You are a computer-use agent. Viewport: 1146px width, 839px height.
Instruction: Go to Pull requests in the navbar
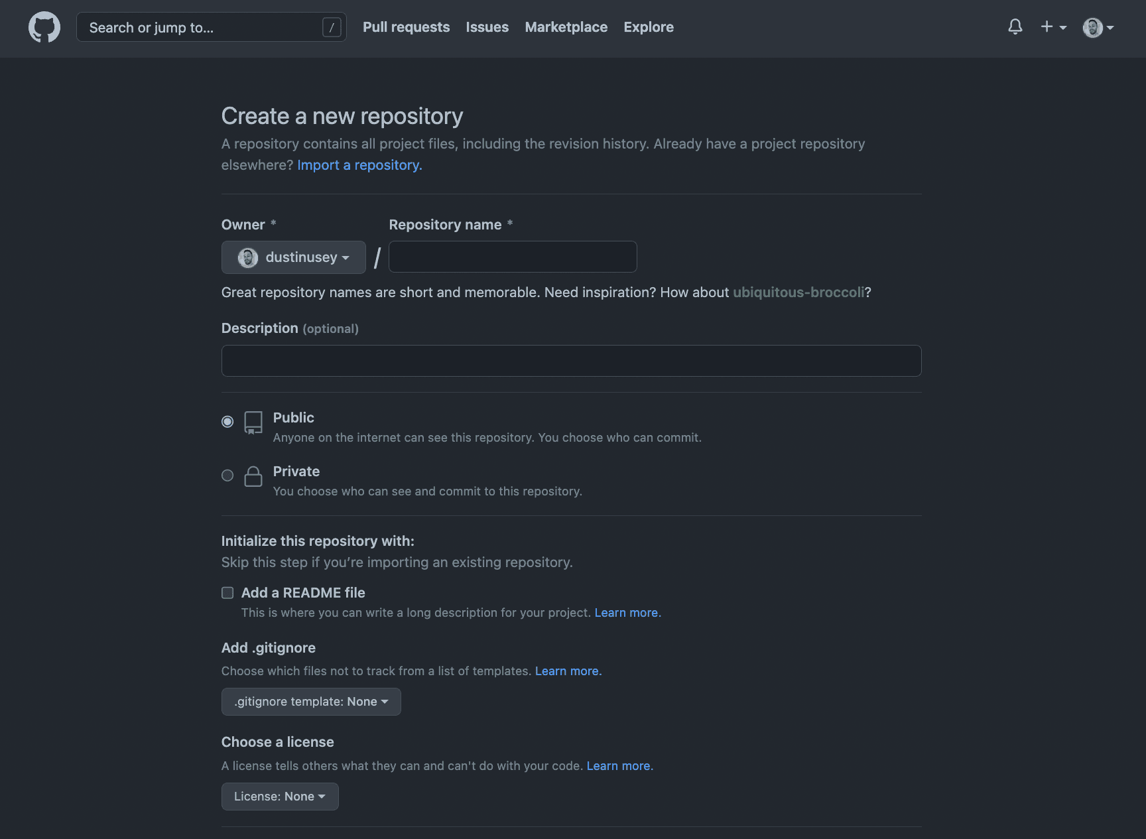pos(406,27)
